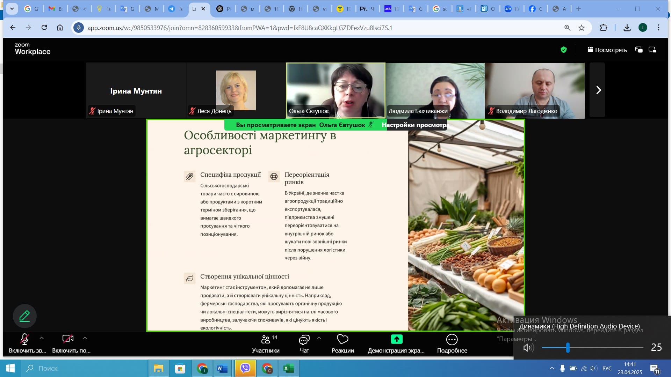This screenshot has height=377, width=671.
Task: Click the green annotation pencil button
Action: click(x=24, y=316)
